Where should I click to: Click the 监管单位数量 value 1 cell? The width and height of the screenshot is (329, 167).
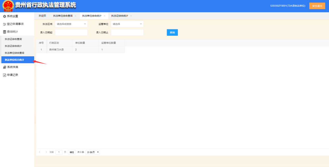(x=111, y=50)
